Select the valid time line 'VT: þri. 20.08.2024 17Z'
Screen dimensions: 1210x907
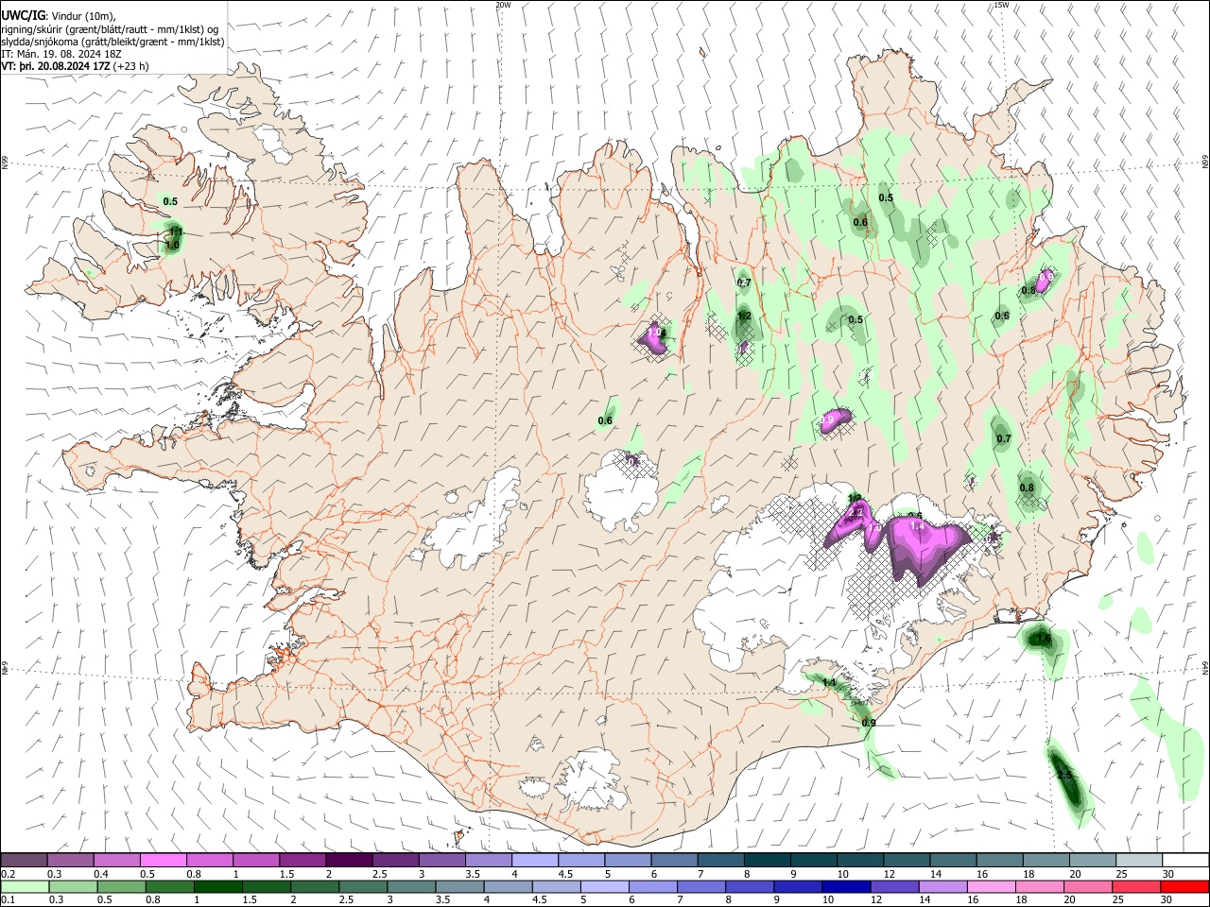pyautogui.click(x=56, y=66)
